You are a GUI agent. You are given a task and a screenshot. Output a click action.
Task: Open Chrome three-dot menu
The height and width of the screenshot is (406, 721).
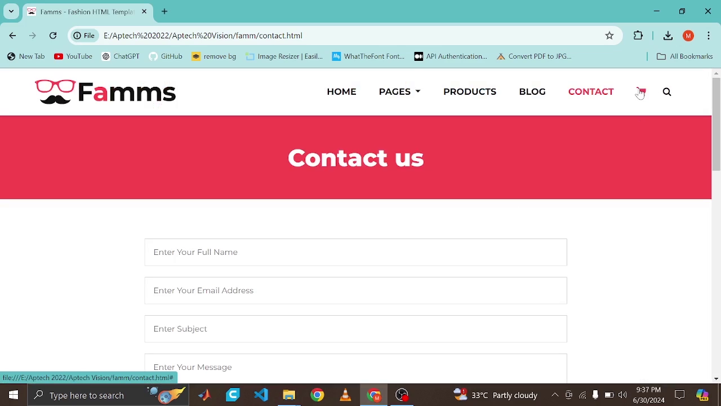709,36
